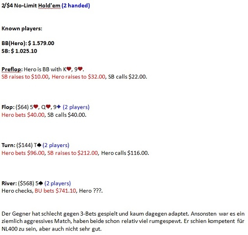Click the blue "(2 players)" on River line

pos(58,183)
